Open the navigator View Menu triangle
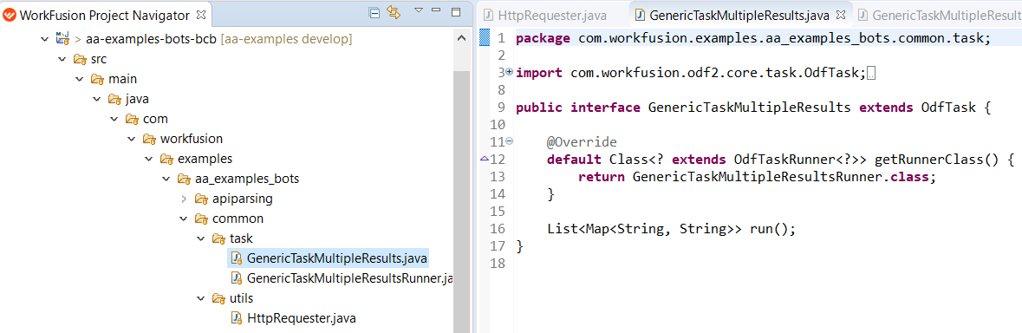Image resolution: width=1022 pixels, height=333 pixels. click(419, 10)
